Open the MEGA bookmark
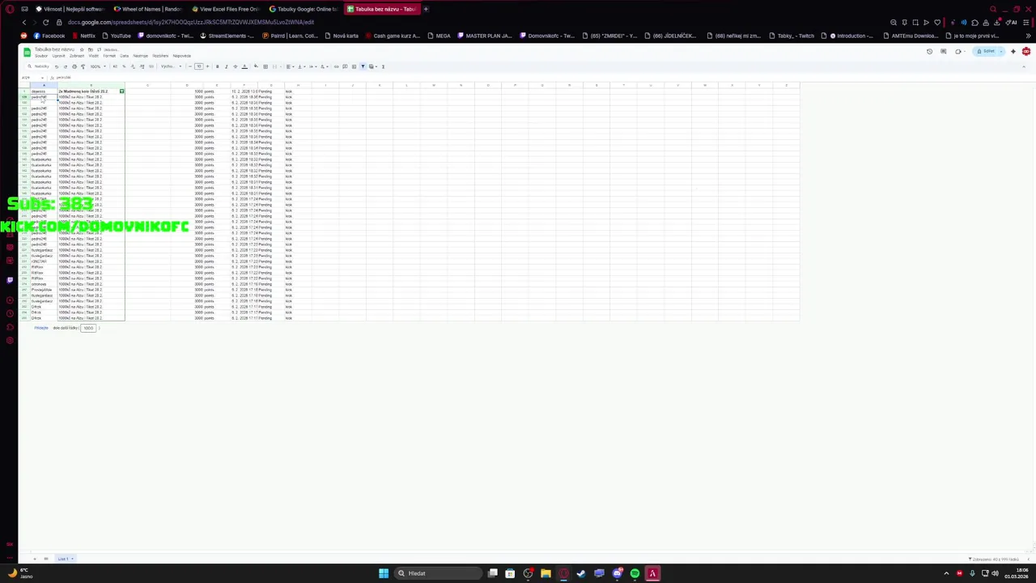Screen dimensions: 1036x583 pyautogui.click(x=438, y=36)
